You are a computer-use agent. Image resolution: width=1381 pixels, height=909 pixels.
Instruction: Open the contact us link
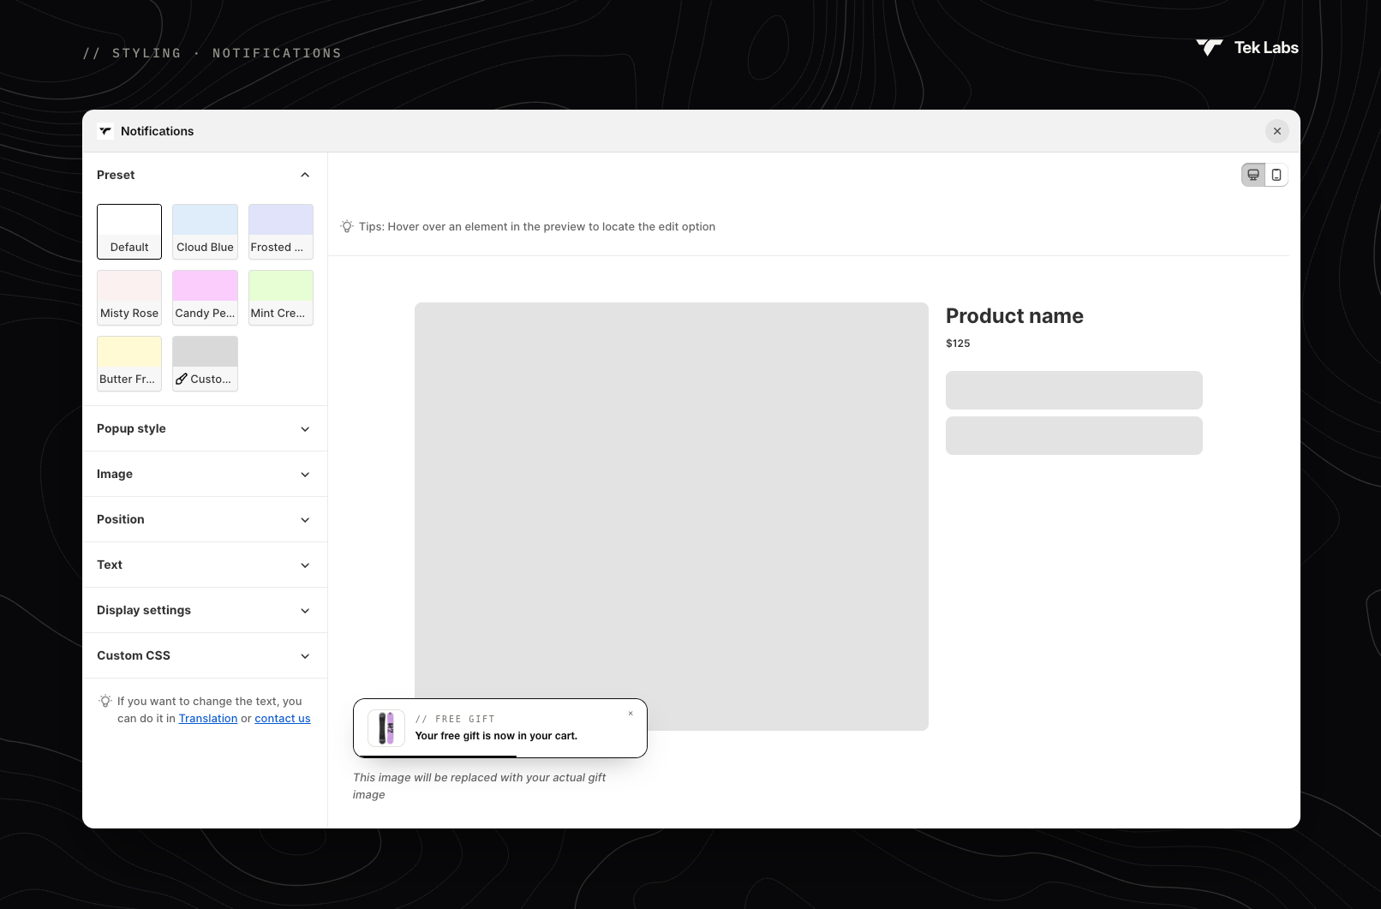tap(283, 718)
